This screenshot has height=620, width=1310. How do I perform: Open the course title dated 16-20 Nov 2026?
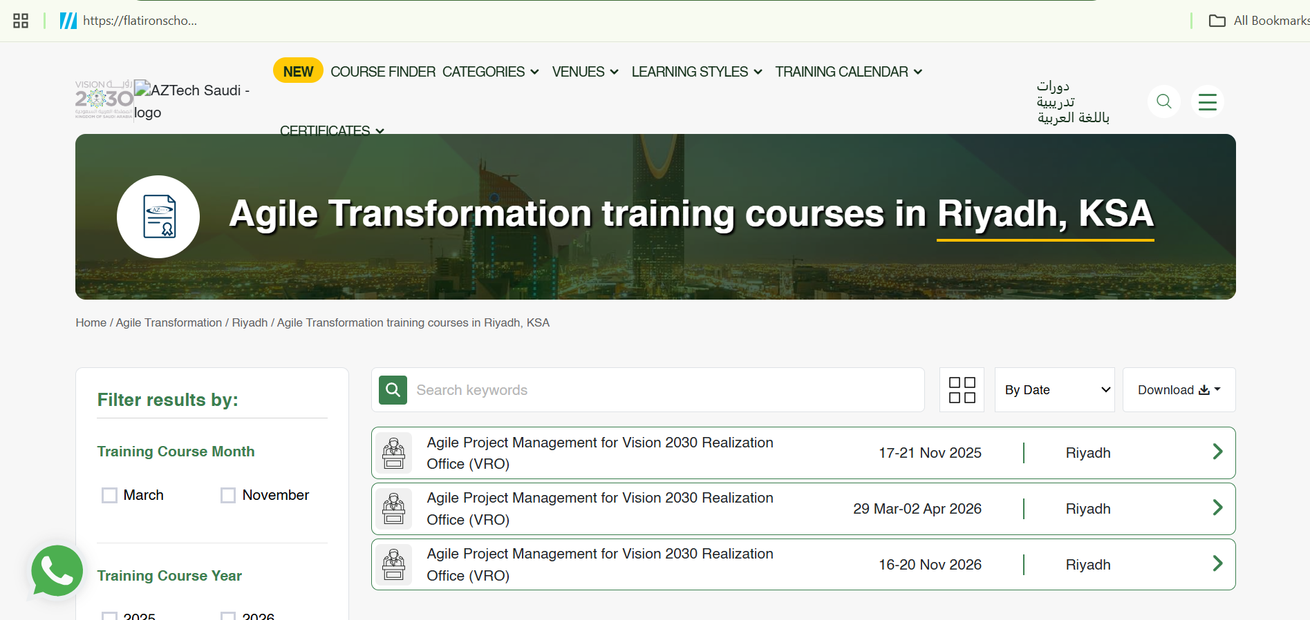(x=600, y=565)
